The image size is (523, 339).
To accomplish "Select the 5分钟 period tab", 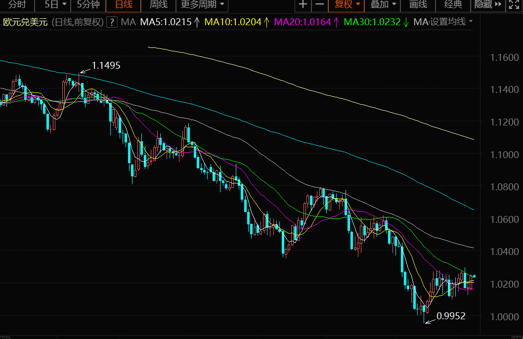I will point(88,4).
